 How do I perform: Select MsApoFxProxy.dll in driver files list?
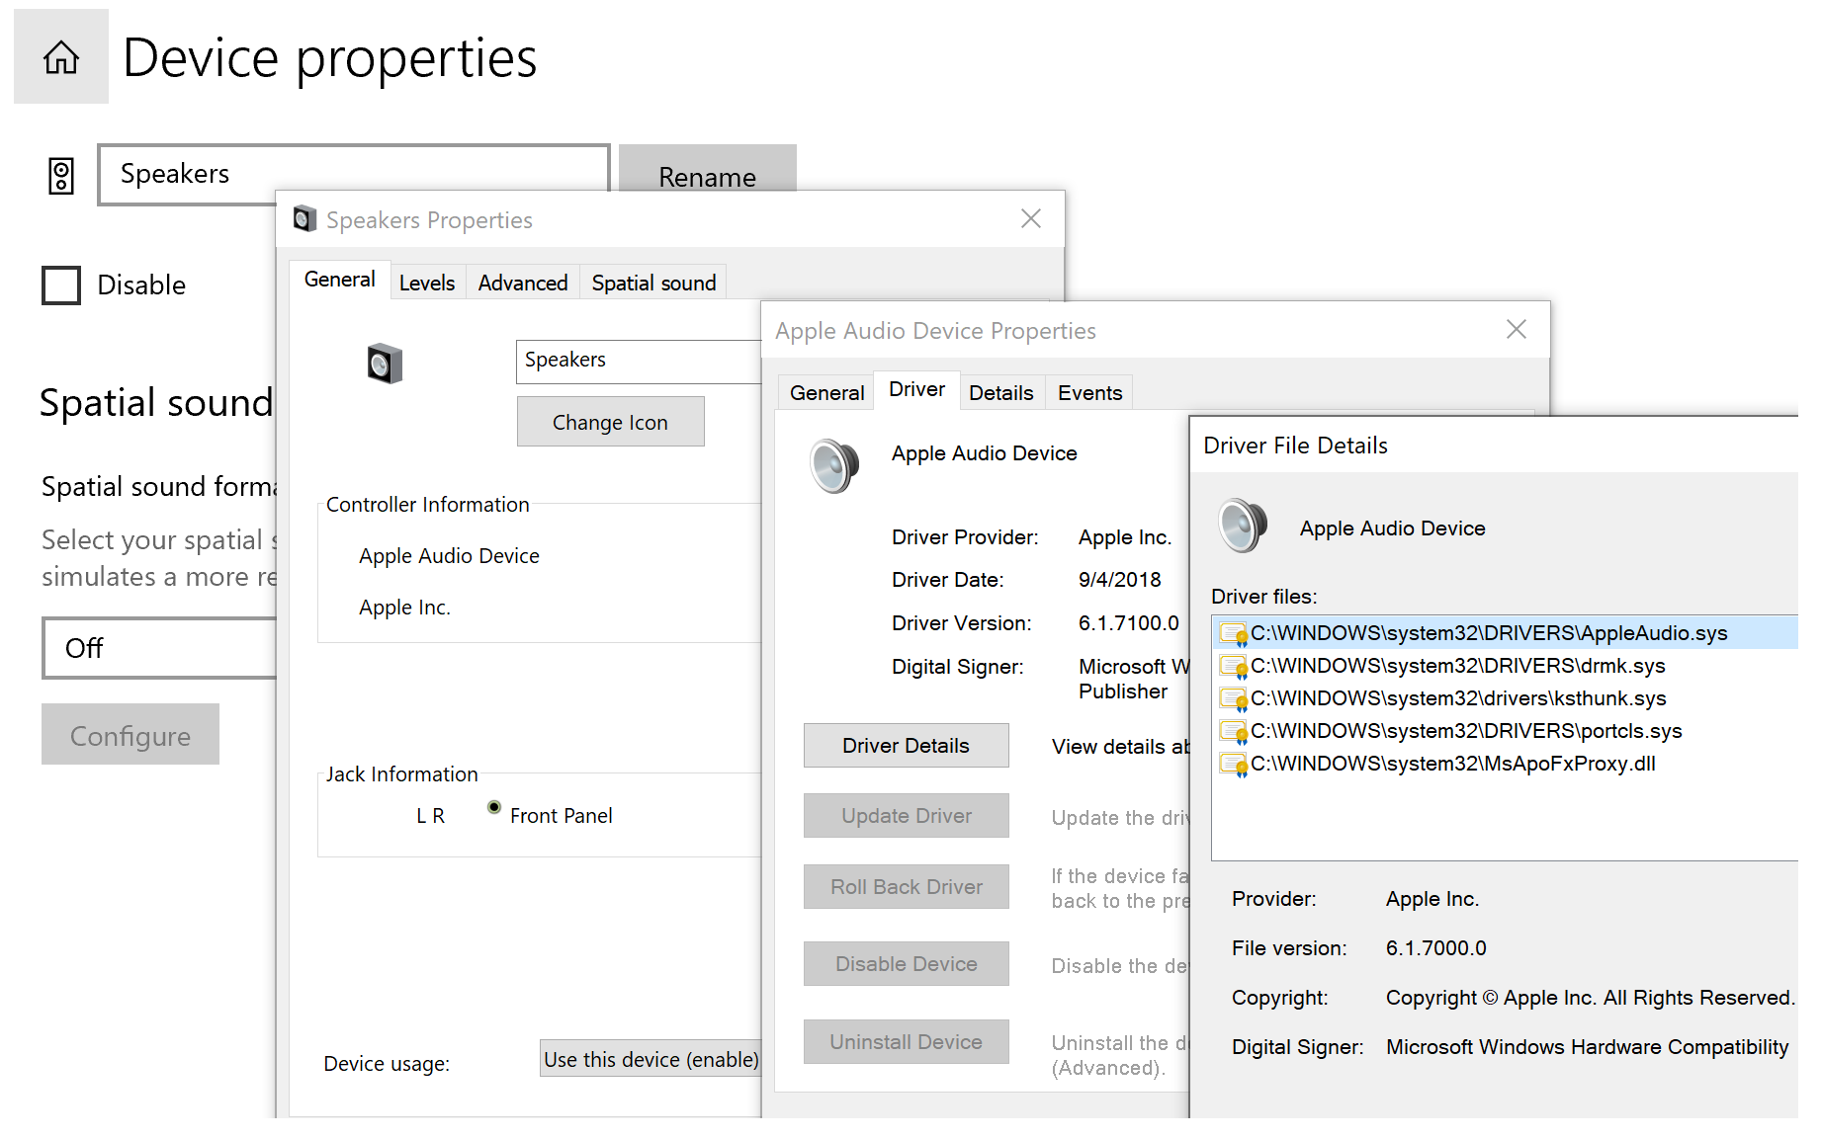1505,764
